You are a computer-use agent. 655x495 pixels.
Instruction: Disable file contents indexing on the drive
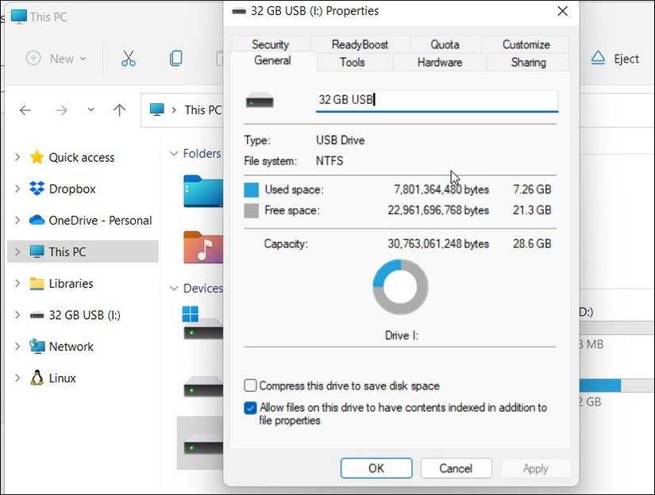point(250,408)
